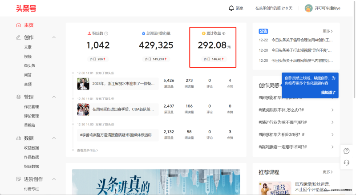This screenshot has width=356, height=195.
Task: Click recommended course thumbnail 粉丝运营技巧
Action: pos(275,188)
